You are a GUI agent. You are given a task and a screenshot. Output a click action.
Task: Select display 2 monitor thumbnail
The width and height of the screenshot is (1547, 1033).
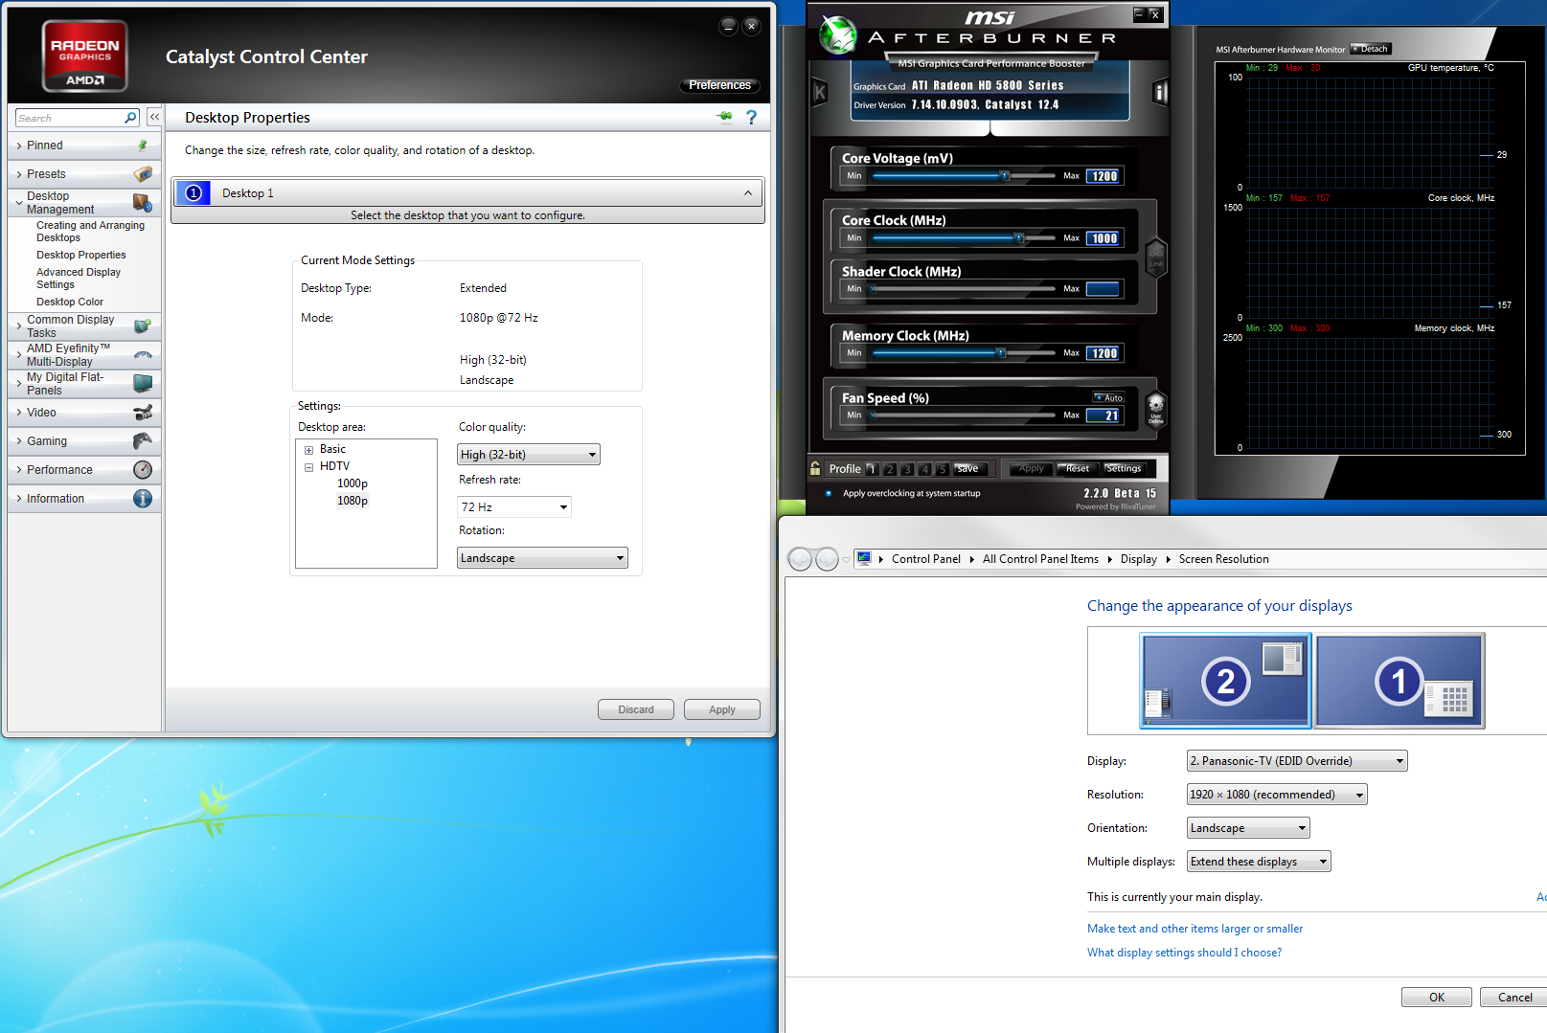click(x=1225, y=681)
